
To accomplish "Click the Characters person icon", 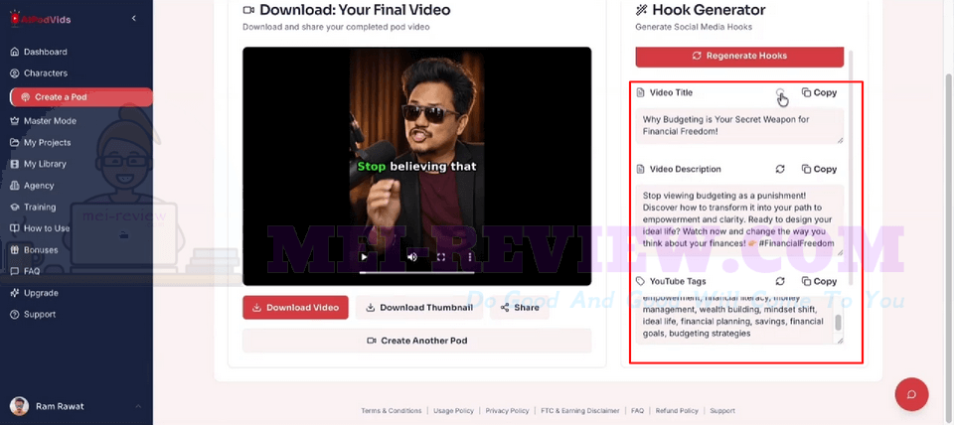I will click(x=15, y=72).
